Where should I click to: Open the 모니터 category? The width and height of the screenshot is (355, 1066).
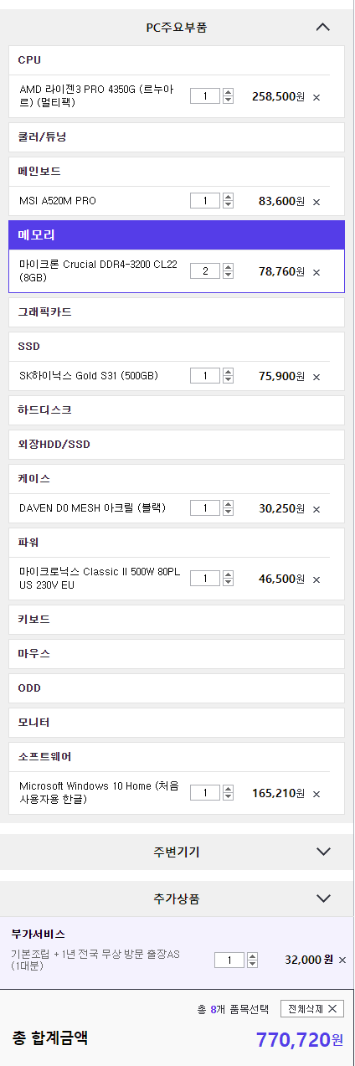(x=177, y=722)
